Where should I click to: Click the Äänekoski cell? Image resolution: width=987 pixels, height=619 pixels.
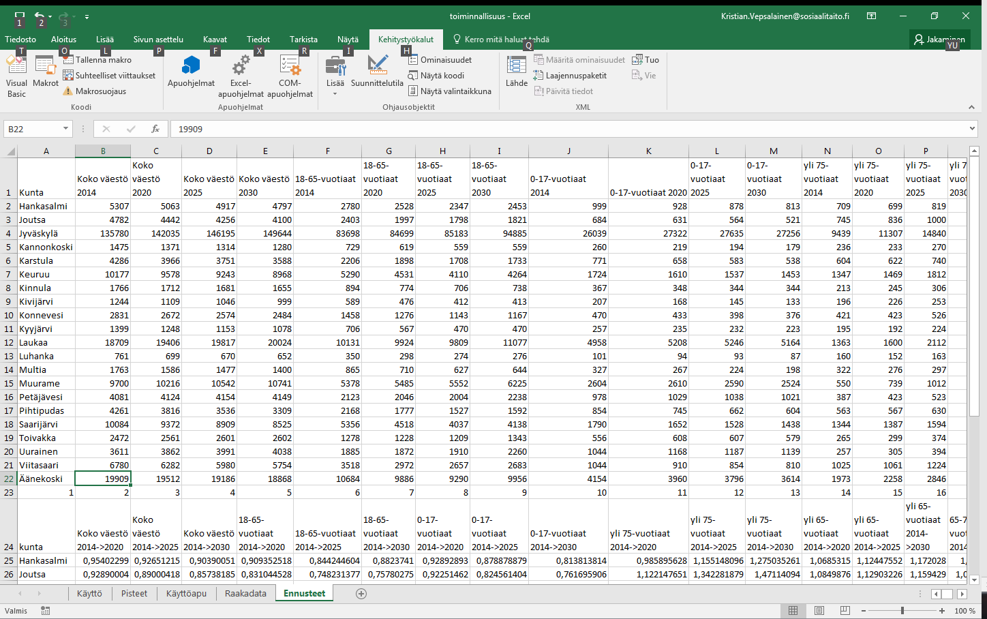tap(46, 479)
